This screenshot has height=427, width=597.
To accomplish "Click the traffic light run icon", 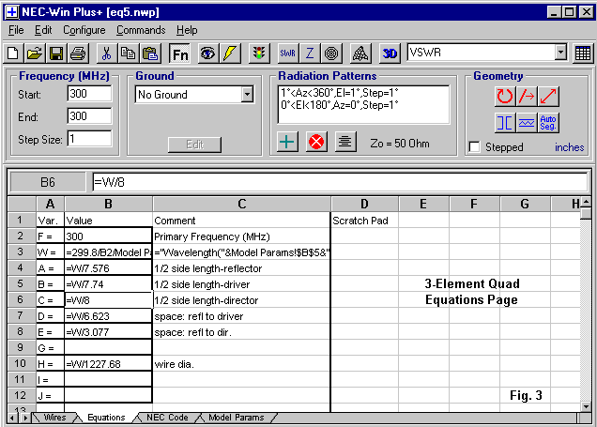I will pyautogui.click(x=258, y=53).
